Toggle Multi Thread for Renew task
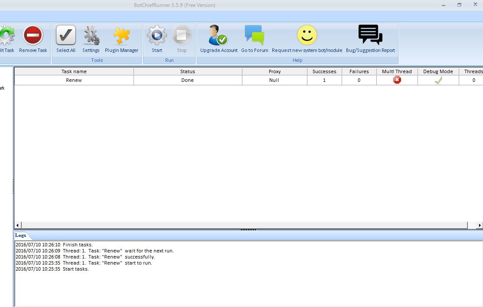Screen dimensions: 483x307 [x=397, y=80]
